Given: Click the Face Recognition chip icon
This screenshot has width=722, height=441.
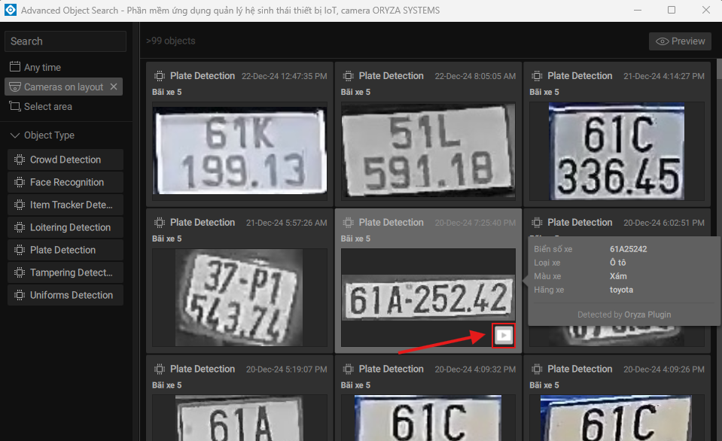Looking at the screenshot, I should [x=20, y=182].
